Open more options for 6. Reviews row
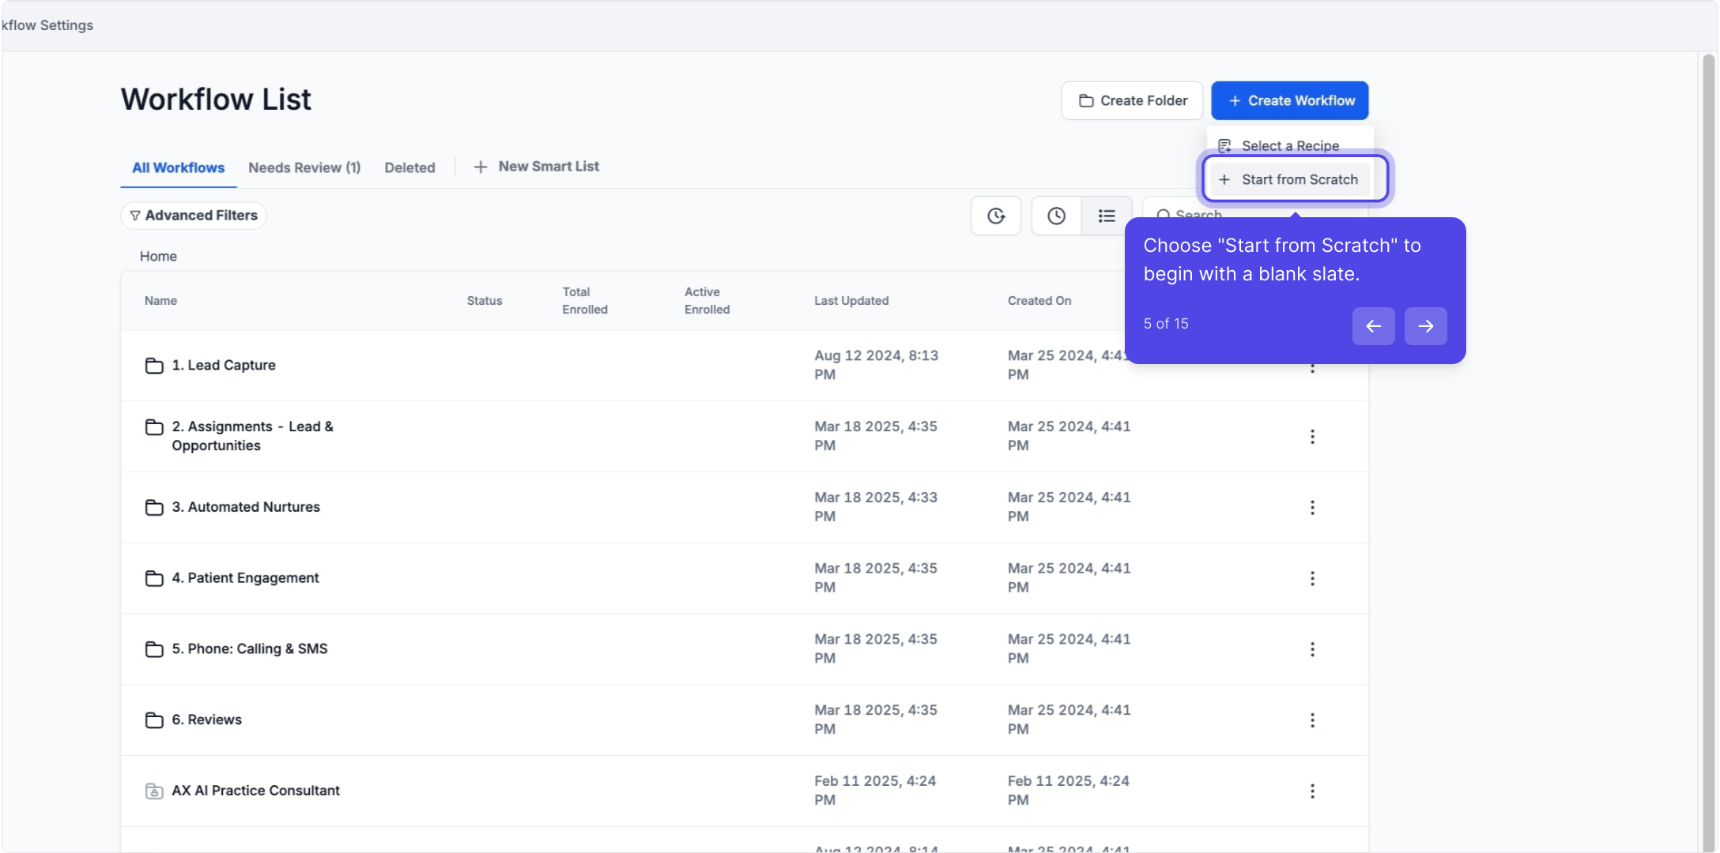 pos(1312,720)
